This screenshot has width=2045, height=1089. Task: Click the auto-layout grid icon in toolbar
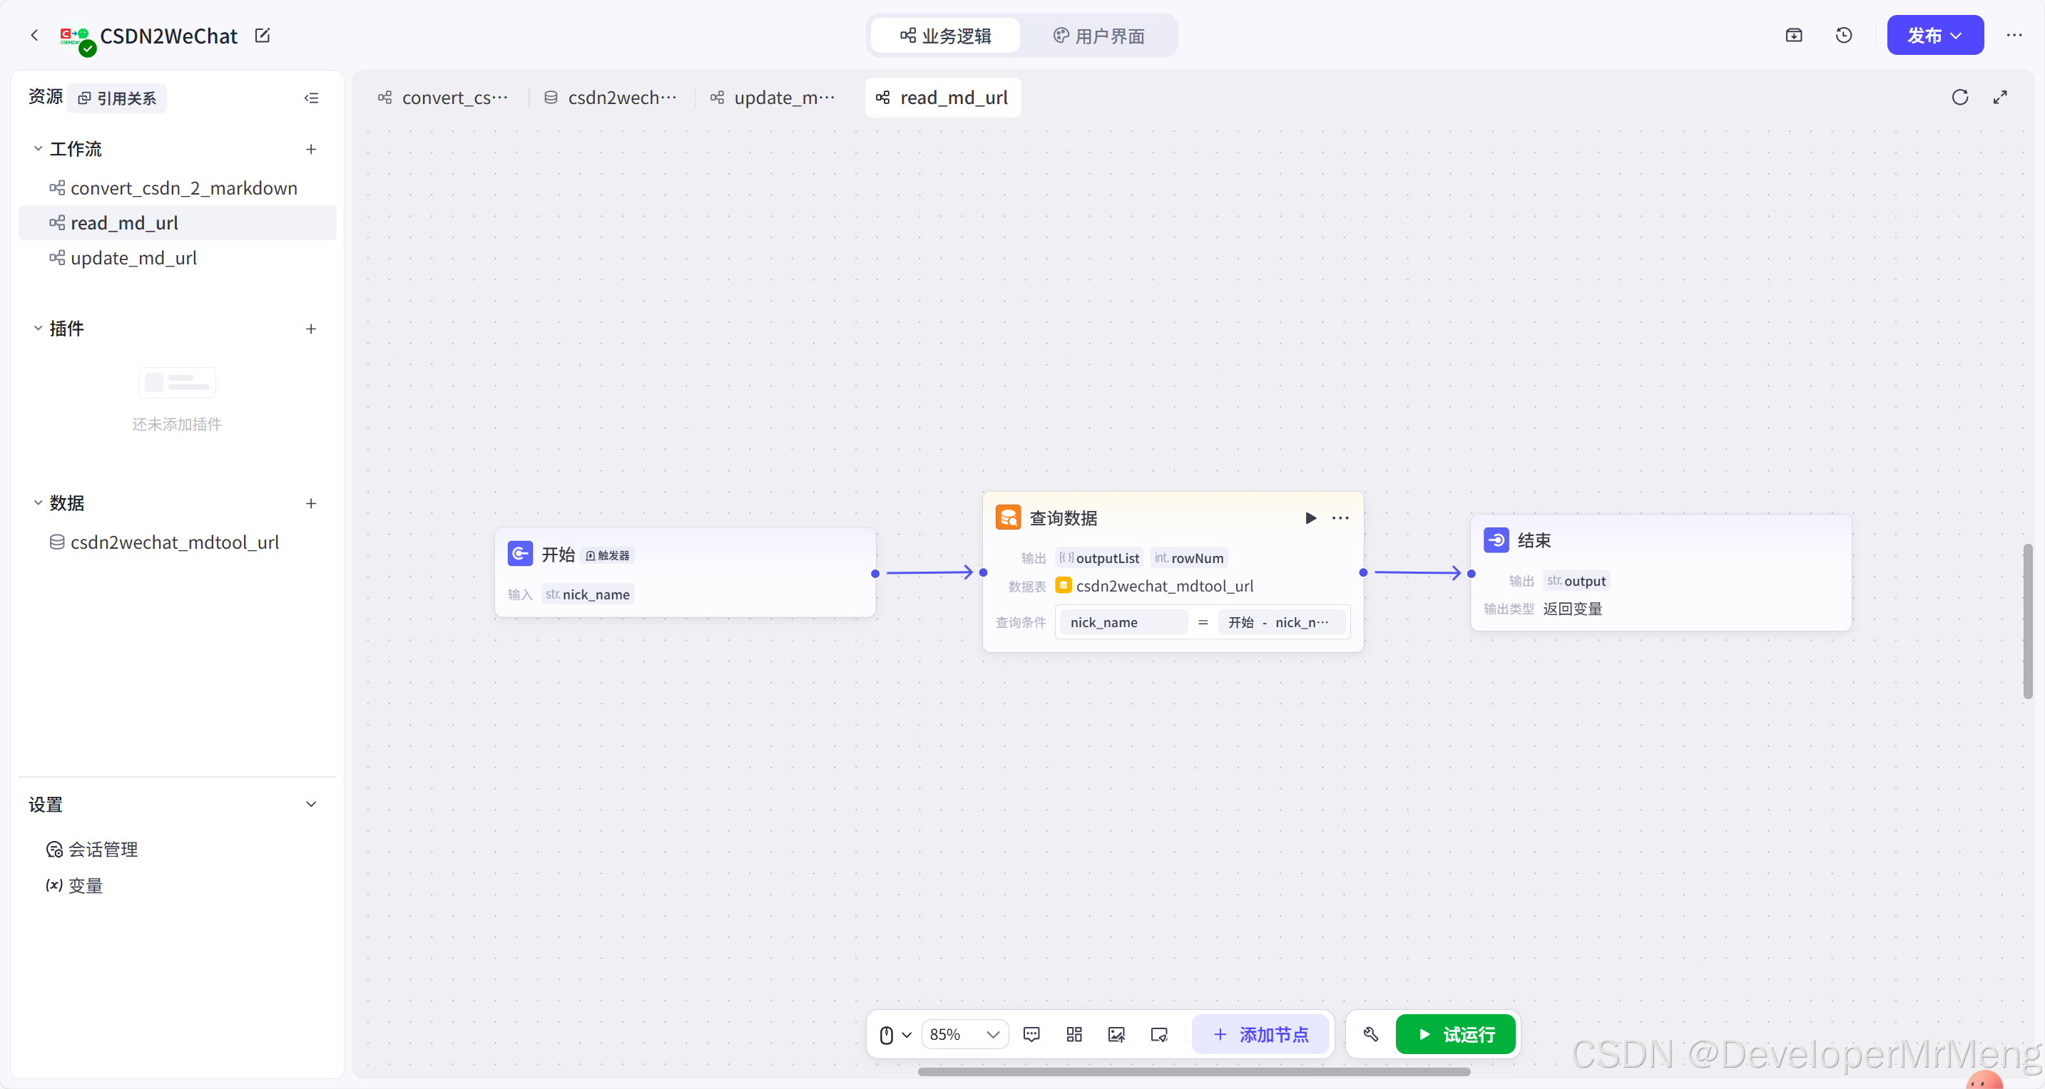1074,1034
